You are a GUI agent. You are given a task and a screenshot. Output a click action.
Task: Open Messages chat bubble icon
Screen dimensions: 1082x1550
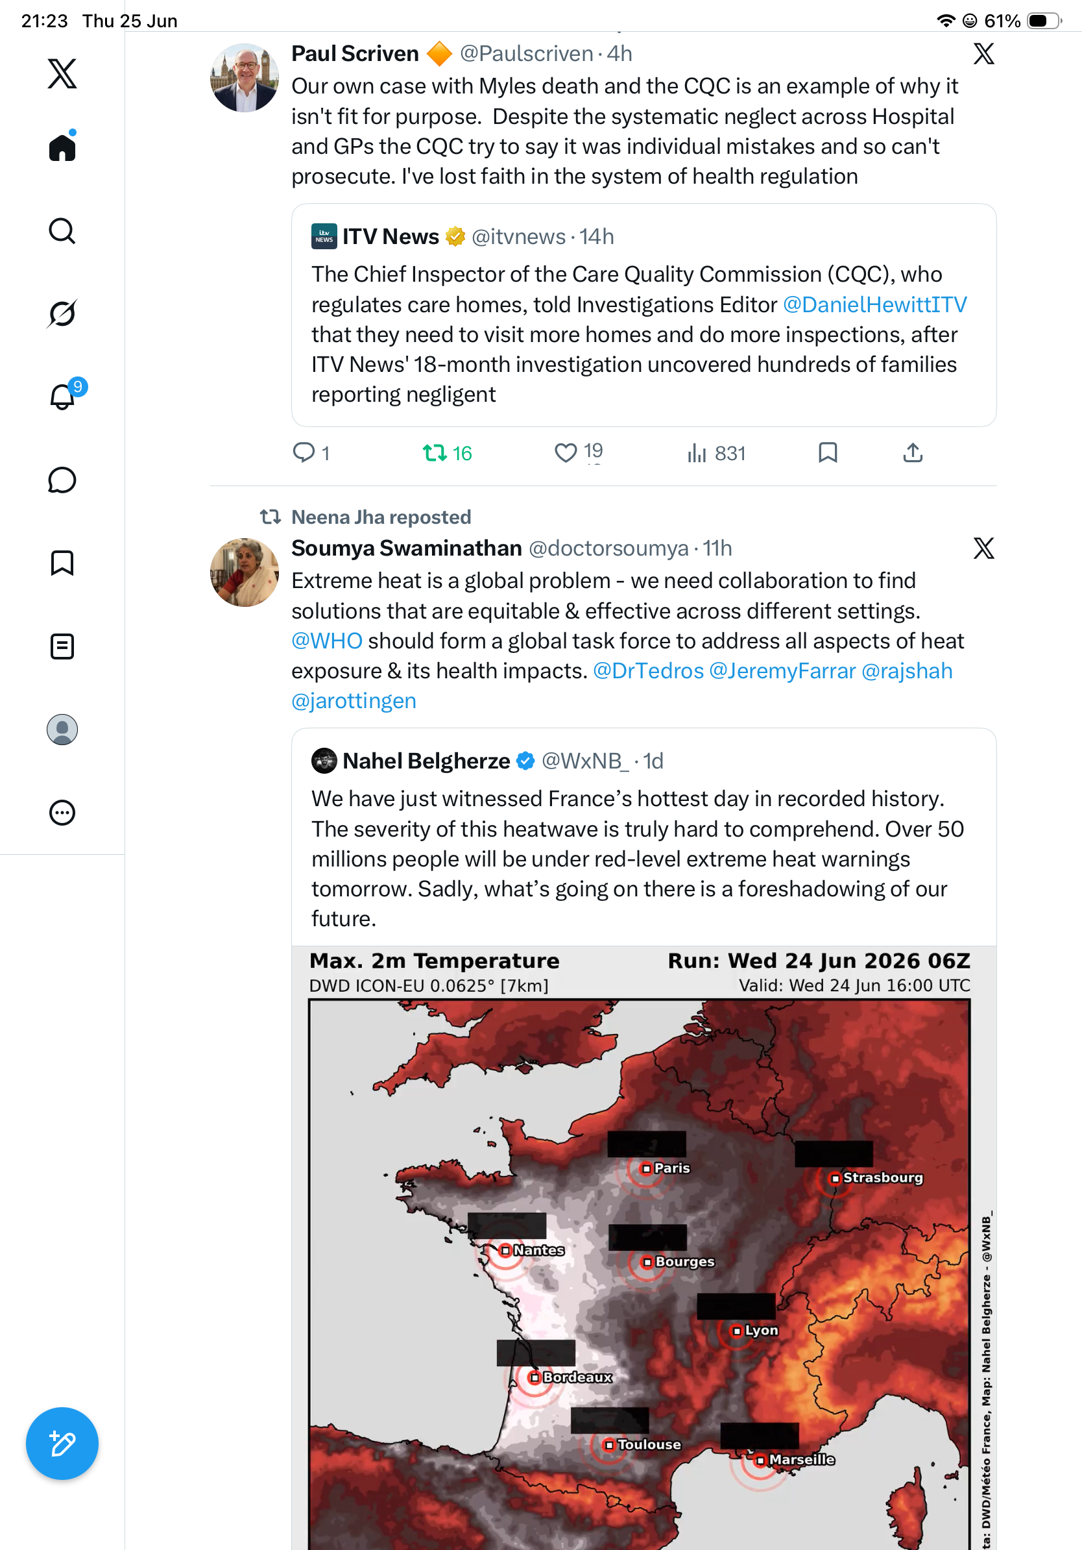click(62, 480)
